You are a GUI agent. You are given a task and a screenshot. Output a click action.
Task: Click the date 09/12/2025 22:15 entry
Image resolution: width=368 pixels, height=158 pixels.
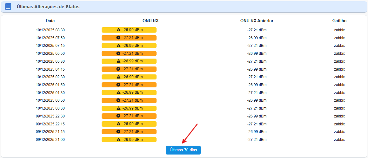click(x=50, y=124)
